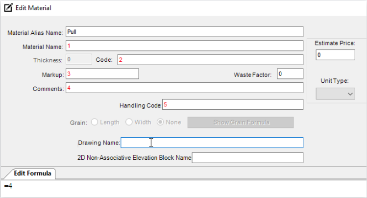This screenshot has width=367, height=198.
Task: Focus the 2D Non-Associative Elevation Block Name field
Action: (x=247, y=158)
